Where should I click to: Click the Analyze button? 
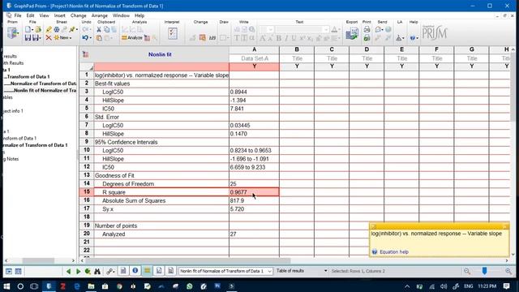pos(132,38)
